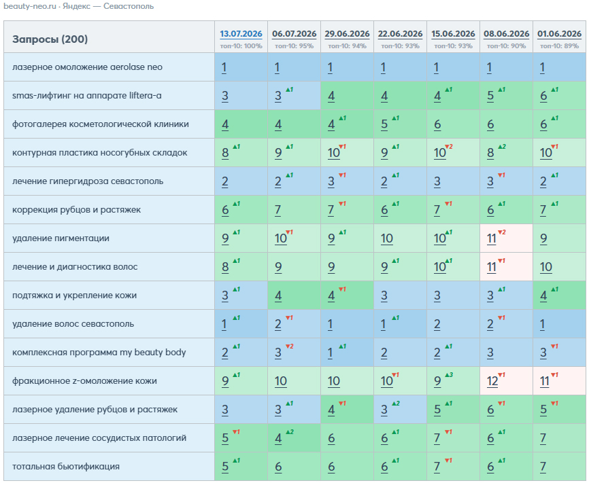Select query лечение гипергидроза севастополь
The width and height of the screenshot is (589, 483).
click(x=88, y=181)
